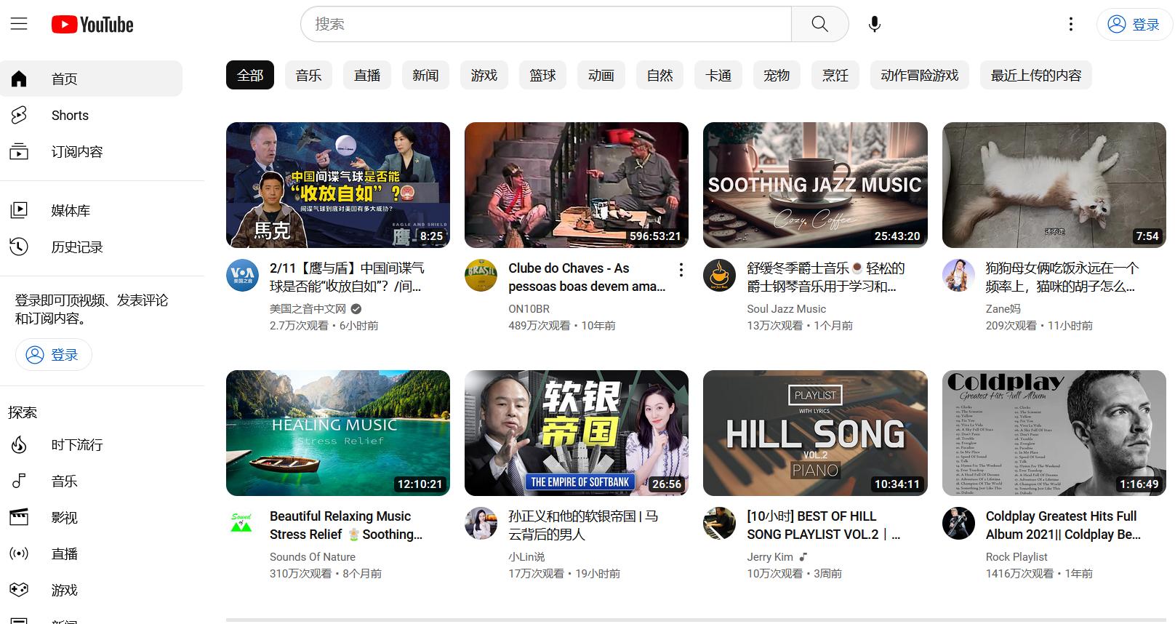Open 游戏 gaming in sidebar
The width and height of the screenshot is (1175, 624).
(x=92, y=590)
